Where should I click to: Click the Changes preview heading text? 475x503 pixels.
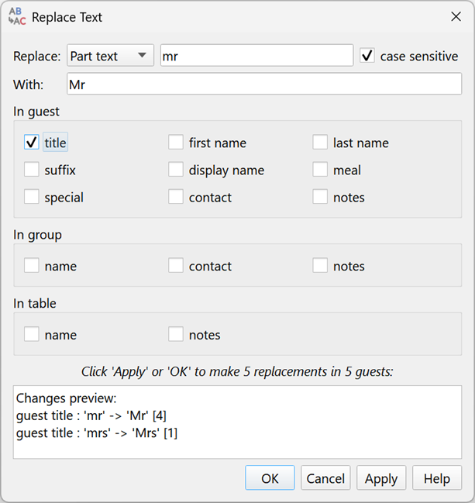coord(67,398)
